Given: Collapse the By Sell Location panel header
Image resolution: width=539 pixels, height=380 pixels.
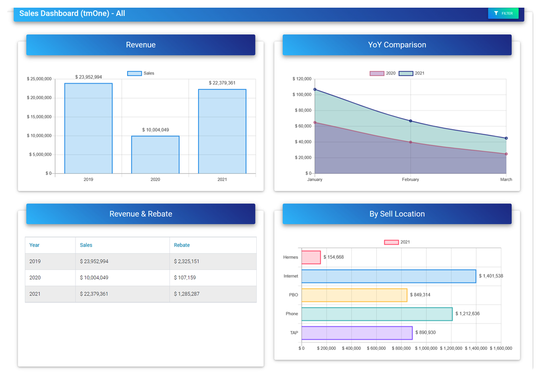Looking at the screenshot, I should click(397, 214).
